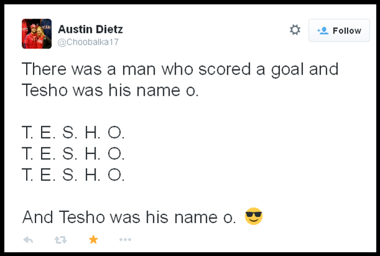Follow Austin Dietz
Viewport: 380px width, 256px height.
[x=339, y=30]
